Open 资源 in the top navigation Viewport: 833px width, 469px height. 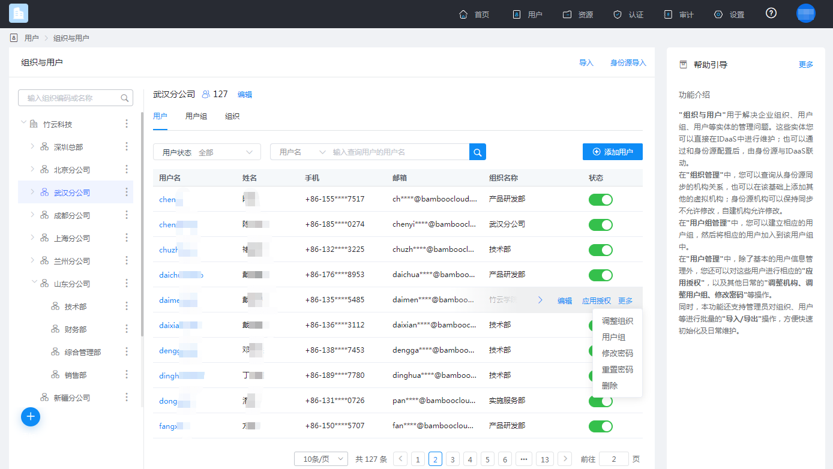[x=578, y=14]
